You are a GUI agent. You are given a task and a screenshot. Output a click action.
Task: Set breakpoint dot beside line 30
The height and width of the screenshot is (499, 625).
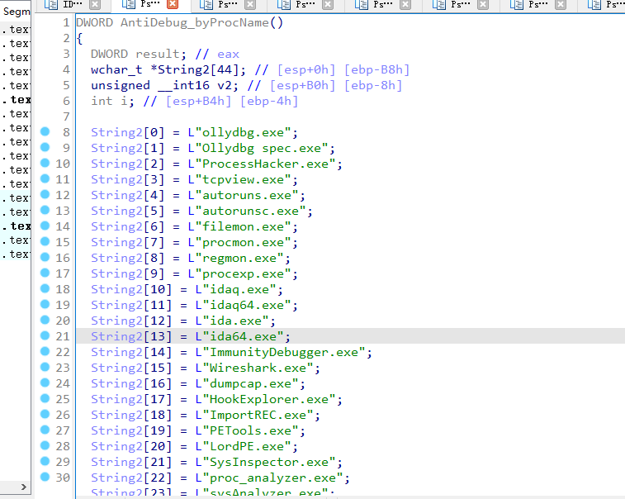(45, 477)
